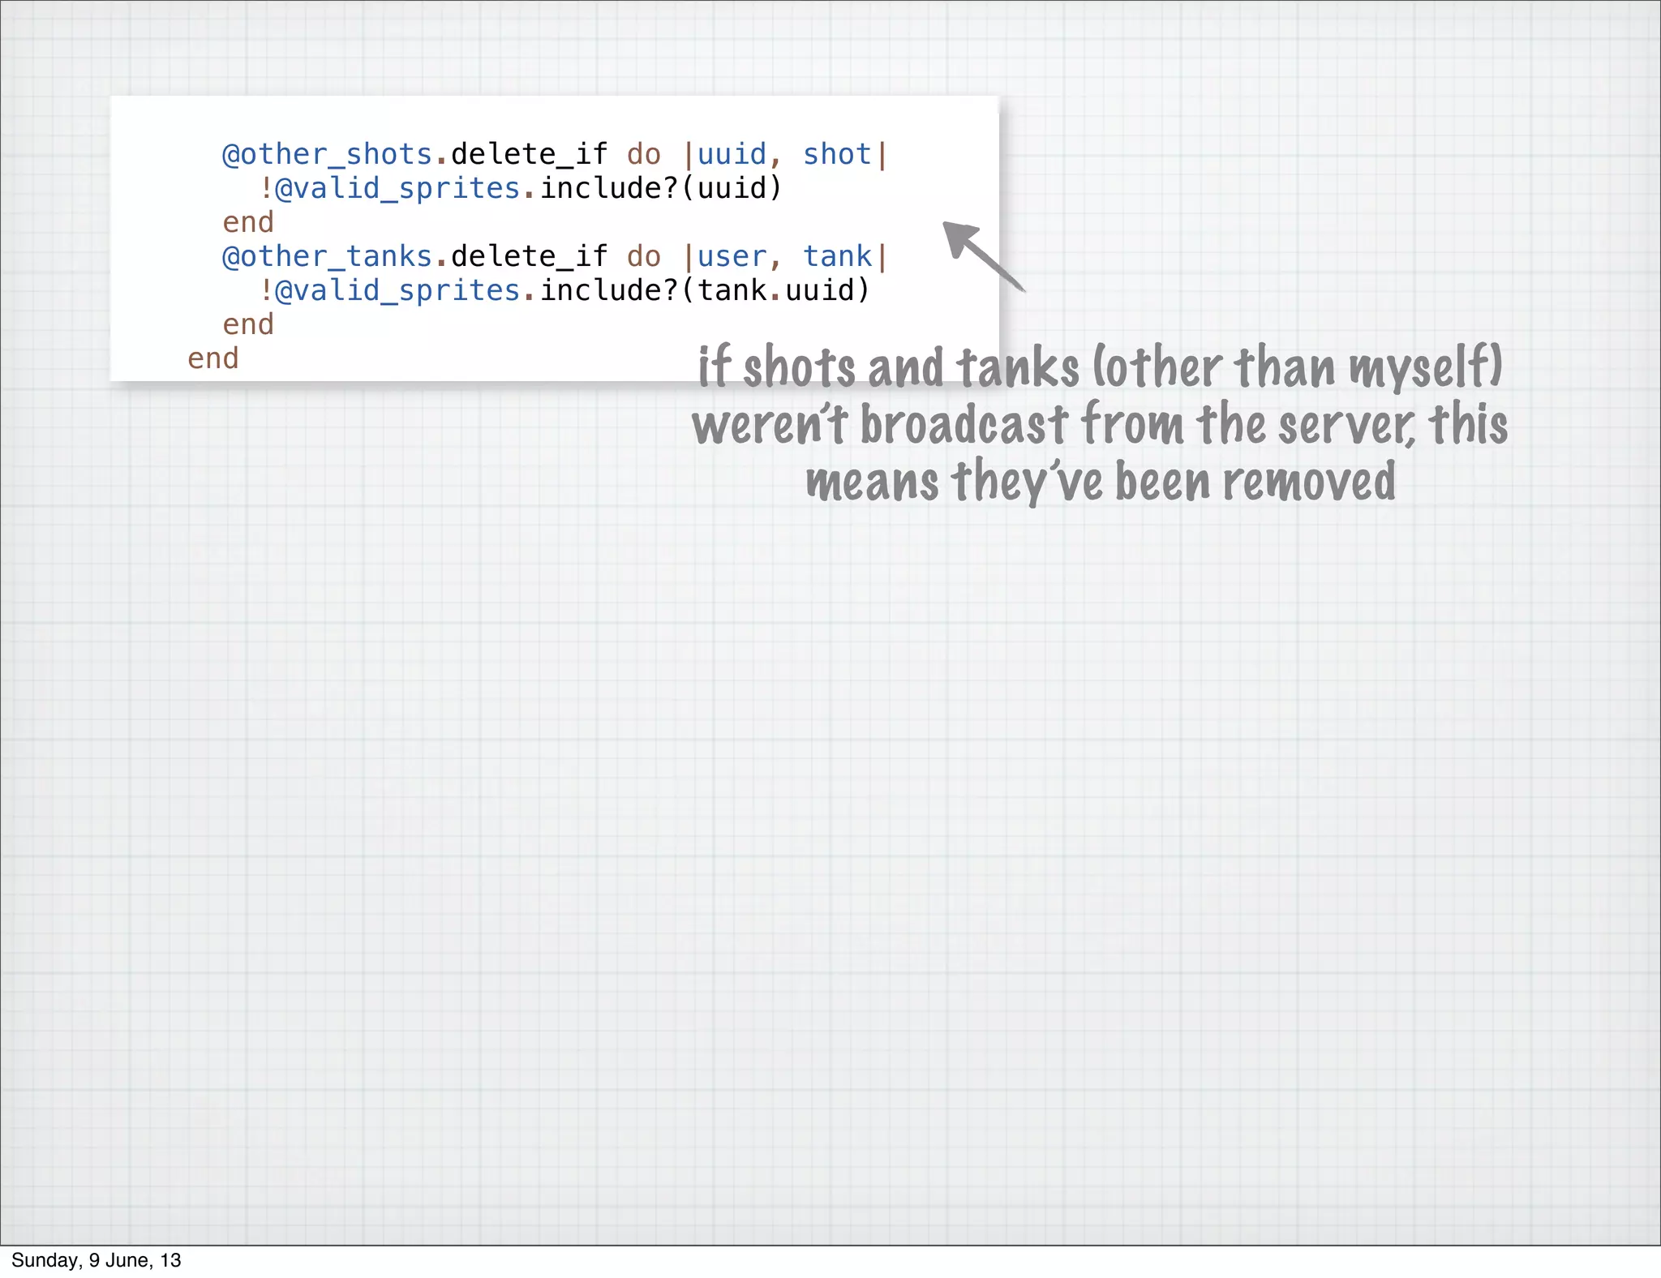Image resolution: width=1661 pixels, height=1278 pixels.
Task: Click the 'Sunday, 9 June, 13' date footer
Action: point(96,1260)
